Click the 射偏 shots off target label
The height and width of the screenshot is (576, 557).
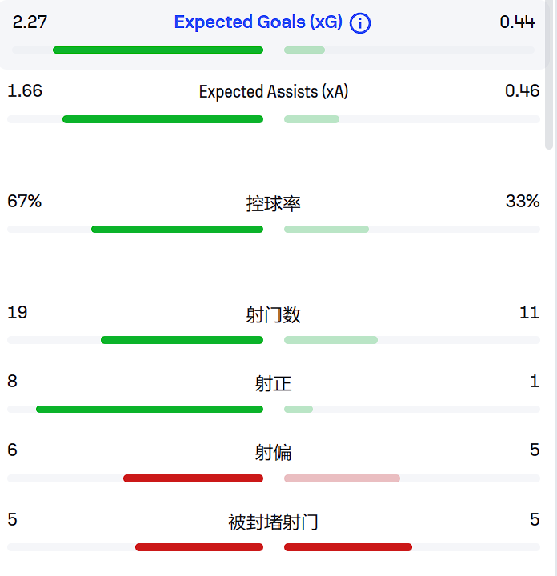pyautogui.click(x=274, y=453)
